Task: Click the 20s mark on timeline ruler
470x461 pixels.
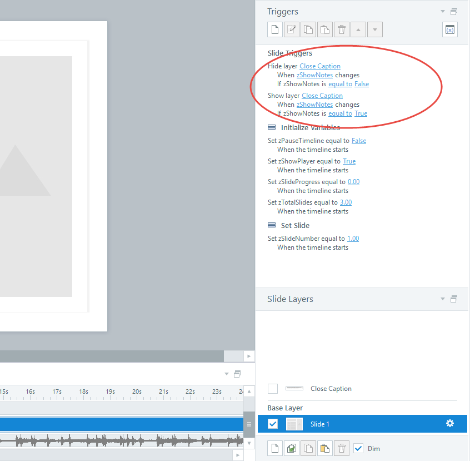Action: point(137,391)
